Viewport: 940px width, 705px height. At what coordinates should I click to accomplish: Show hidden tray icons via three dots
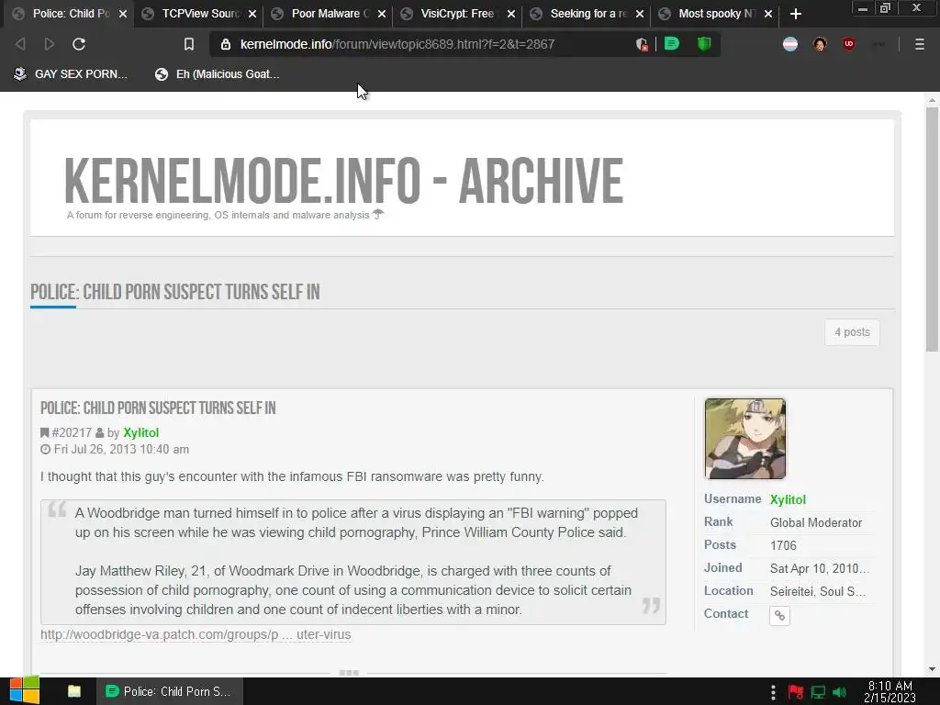point(773,692)
